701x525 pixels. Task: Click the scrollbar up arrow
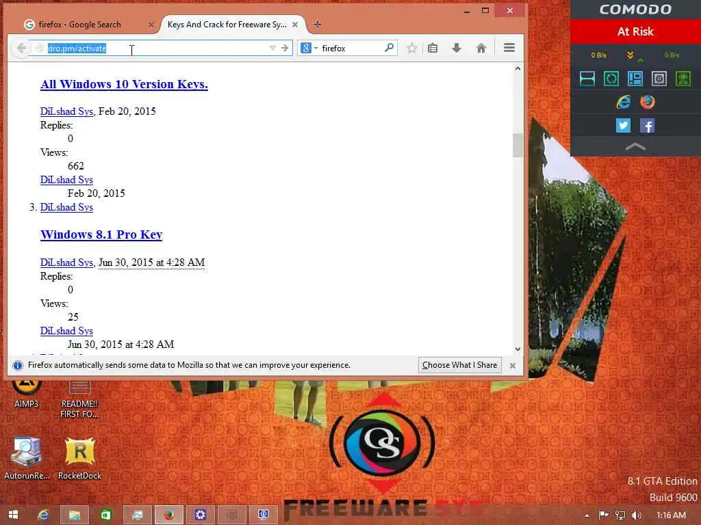click(518, 68)
